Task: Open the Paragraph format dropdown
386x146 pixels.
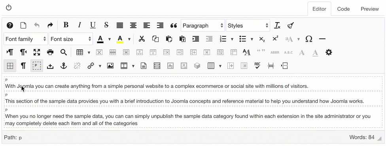Action: click(x=203, y=25)
